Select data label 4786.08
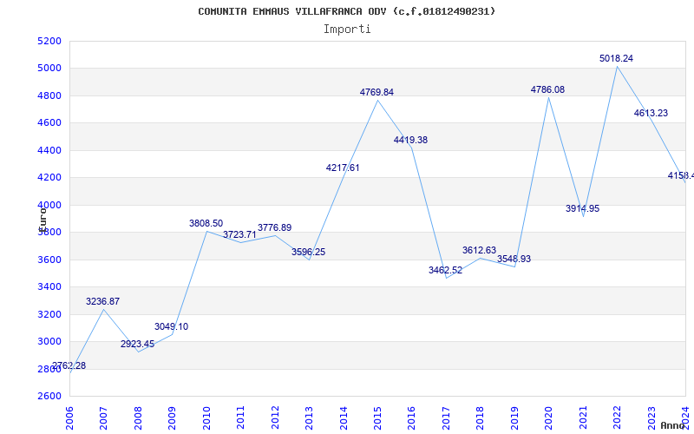Image resolution: width=694 pixels, height=434 pixels. coord(548,90)
